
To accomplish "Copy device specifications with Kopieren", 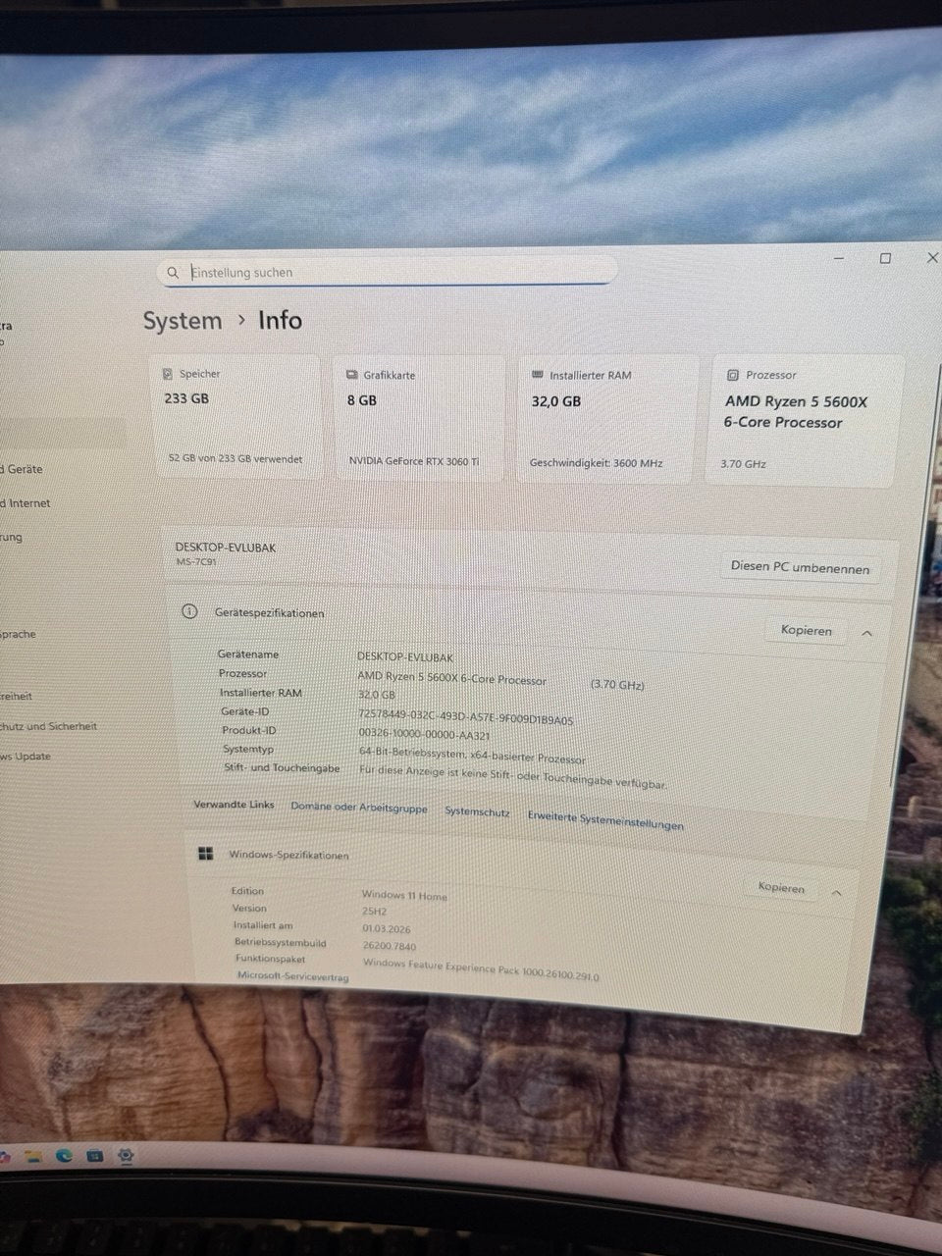I will point(806,630).
